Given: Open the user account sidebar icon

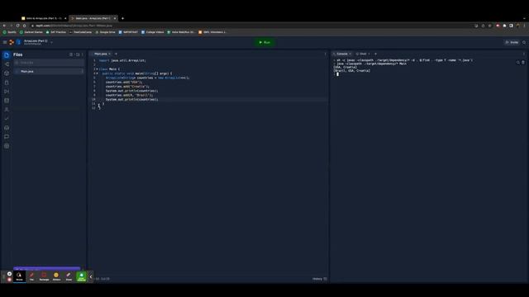Looking at the screenshot, I should tap(7, 110).
